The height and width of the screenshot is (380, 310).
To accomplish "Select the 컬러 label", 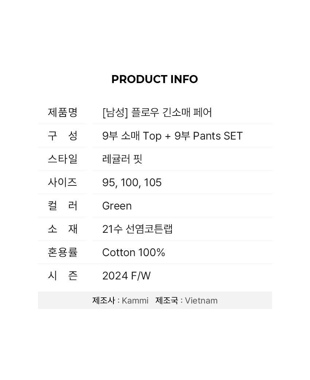I will 63,205.
